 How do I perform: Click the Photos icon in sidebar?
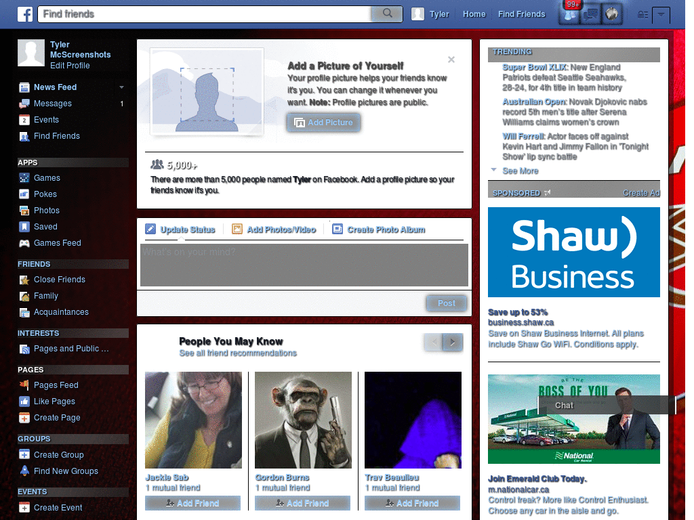point(24,211)
